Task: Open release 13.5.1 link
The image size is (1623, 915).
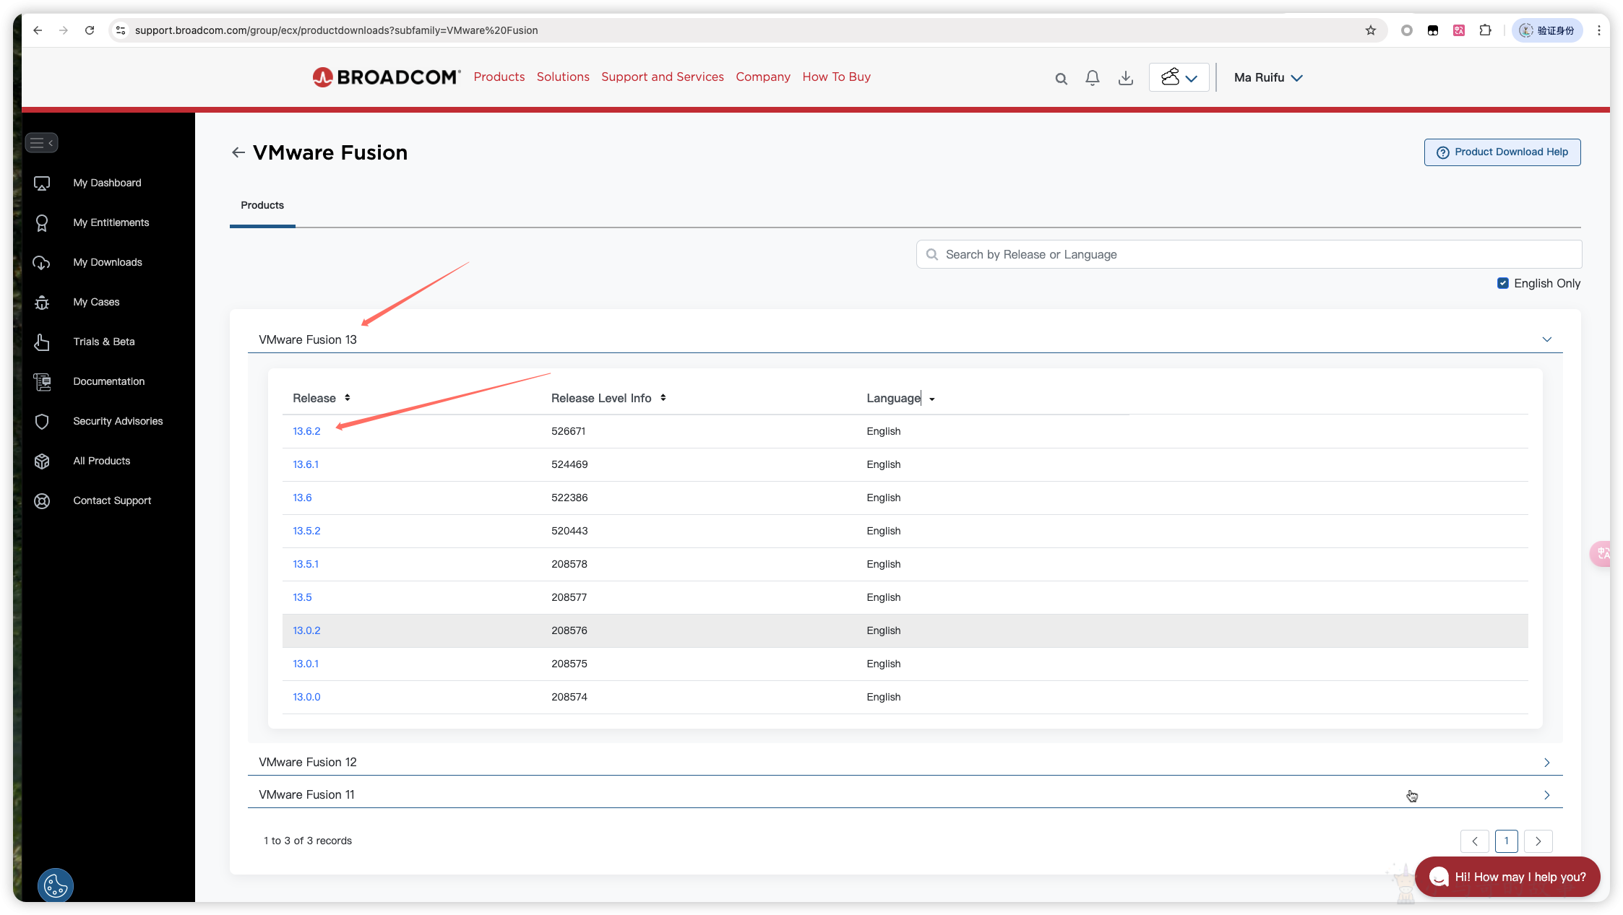Action: [x=306, y=564]
